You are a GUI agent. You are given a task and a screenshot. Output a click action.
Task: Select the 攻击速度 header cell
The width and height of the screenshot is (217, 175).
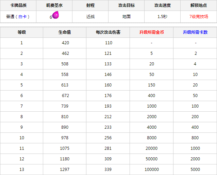(x=163, y=5)
